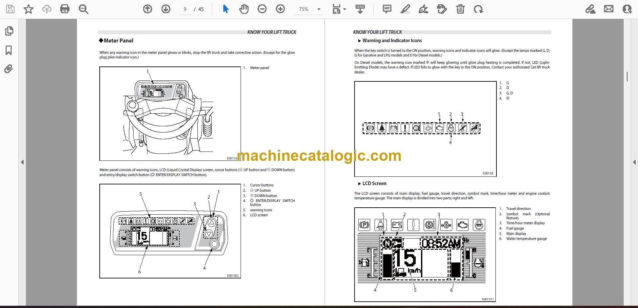Image resolution: width=638 pixels, height=308 pixels.
Task: Click the "Main display" legend entry
Action: click(x=516, y=234)
